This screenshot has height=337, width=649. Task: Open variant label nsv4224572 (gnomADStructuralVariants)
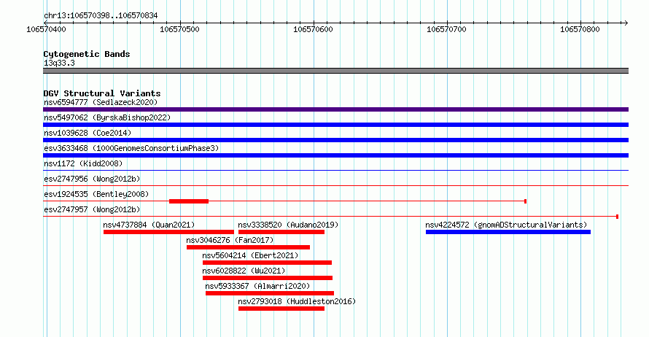click(506, 225)
